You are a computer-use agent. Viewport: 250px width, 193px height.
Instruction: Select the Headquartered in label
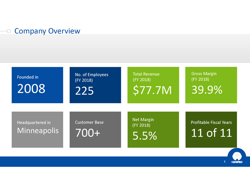(x=34, y=122)
